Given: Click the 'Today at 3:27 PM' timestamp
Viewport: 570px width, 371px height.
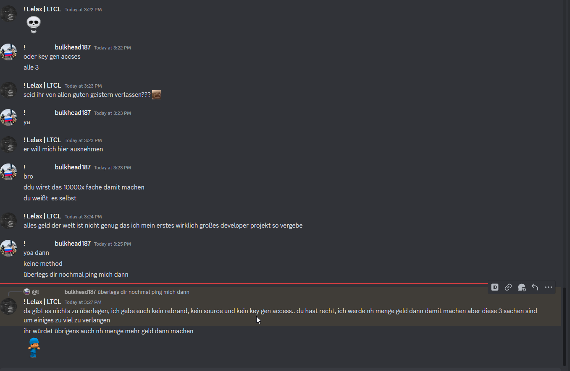Looking at the screenshot, I should (x=83, y=302).
